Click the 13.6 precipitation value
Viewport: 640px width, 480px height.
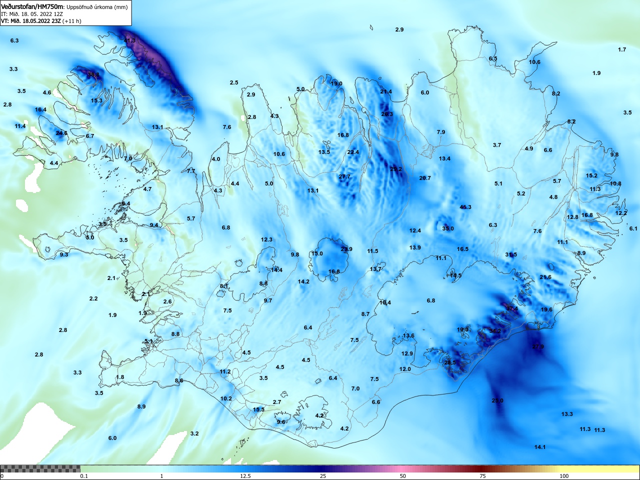pos(408,335)
